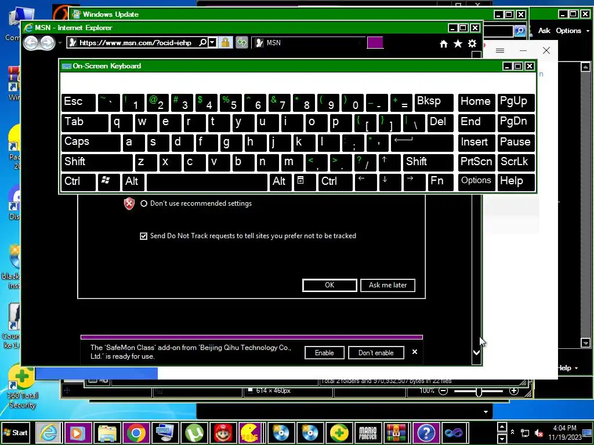Toggle the Caps key on On-Screen Keyboard

coord(91,143)
